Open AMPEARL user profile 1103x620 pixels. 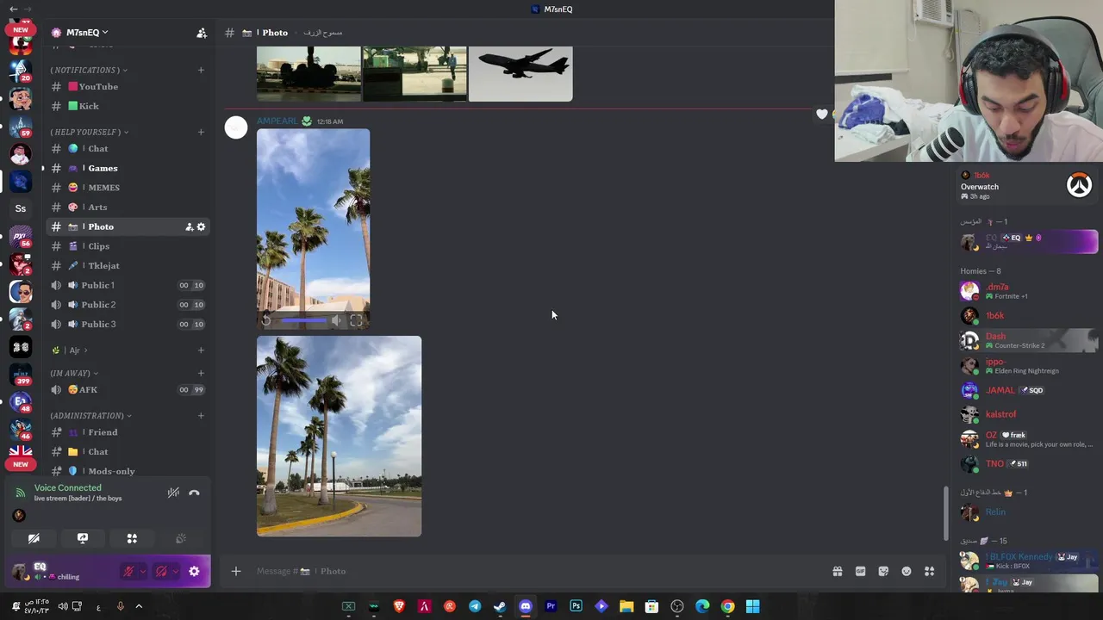277,121
